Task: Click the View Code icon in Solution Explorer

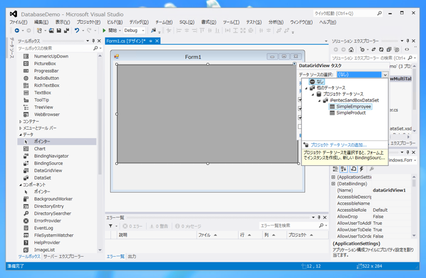Action: point(407,49)
